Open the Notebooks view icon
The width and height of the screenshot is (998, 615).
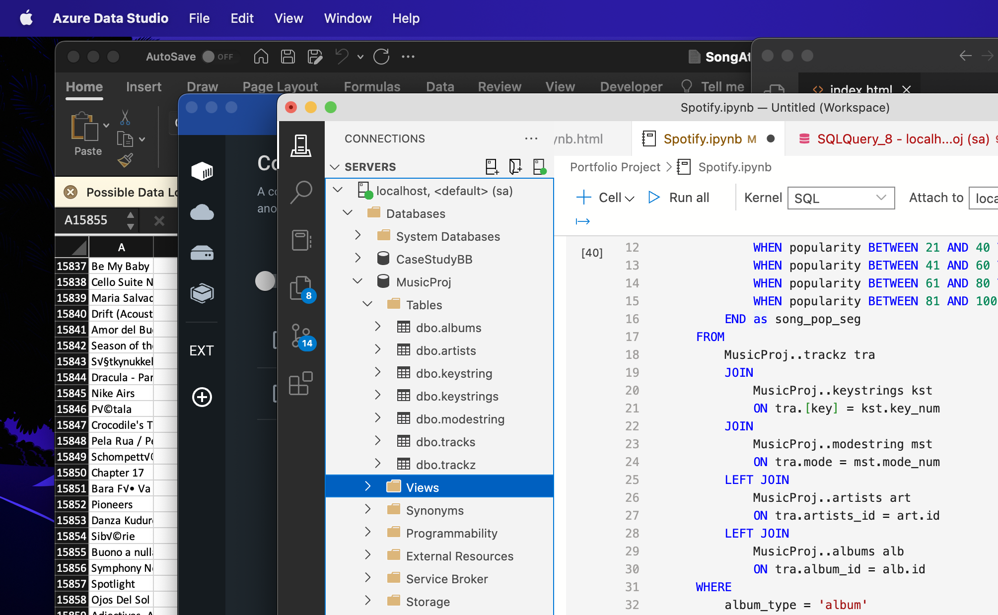click(301, 240)
